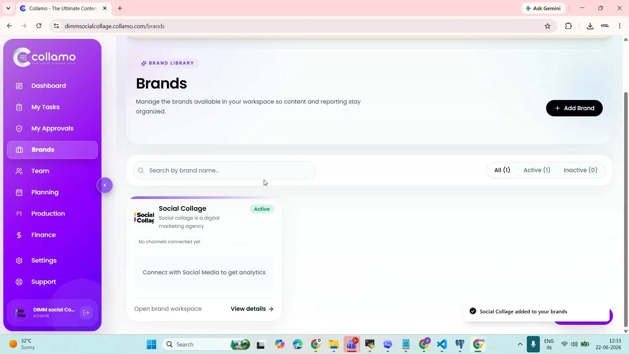The height and width of the screenshot is (354, 629).
Task: Click the microphone icon in the system tray
Action: 533,344
